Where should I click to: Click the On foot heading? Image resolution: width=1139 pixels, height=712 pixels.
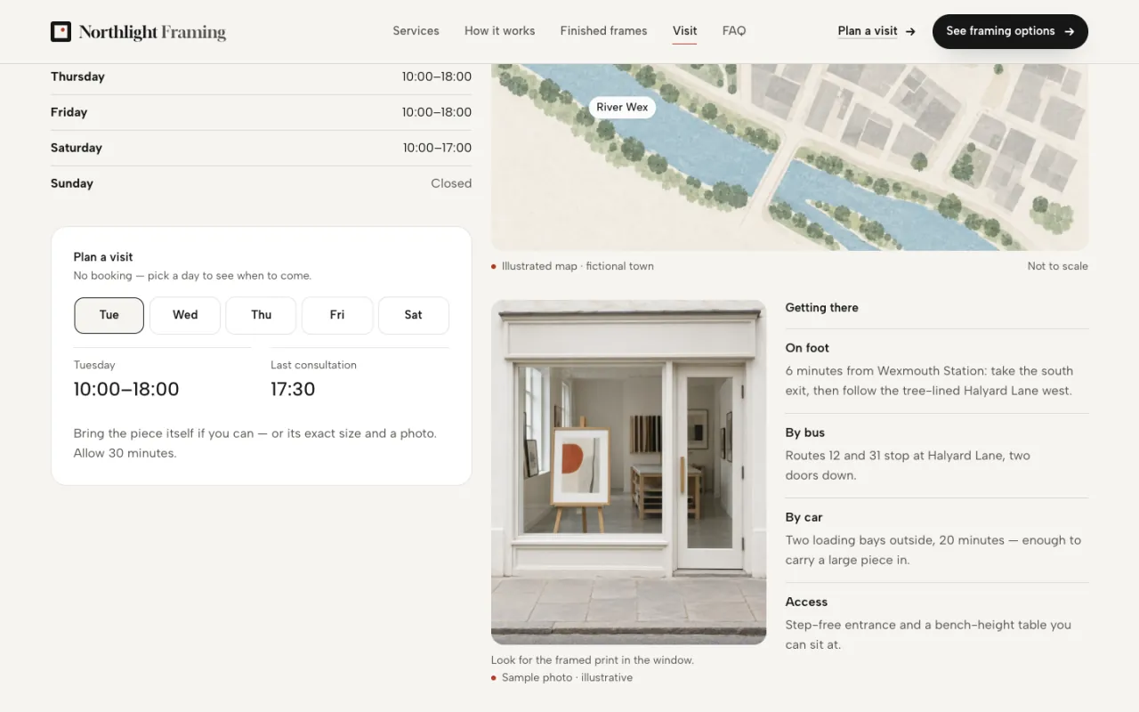point(807,348)
